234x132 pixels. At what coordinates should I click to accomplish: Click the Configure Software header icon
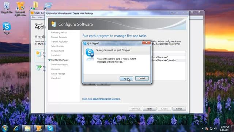pos(53,24)
